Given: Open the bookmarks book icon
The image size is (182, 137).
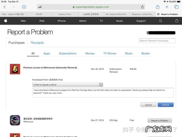Looking at the screenshot, I should 24,7.
